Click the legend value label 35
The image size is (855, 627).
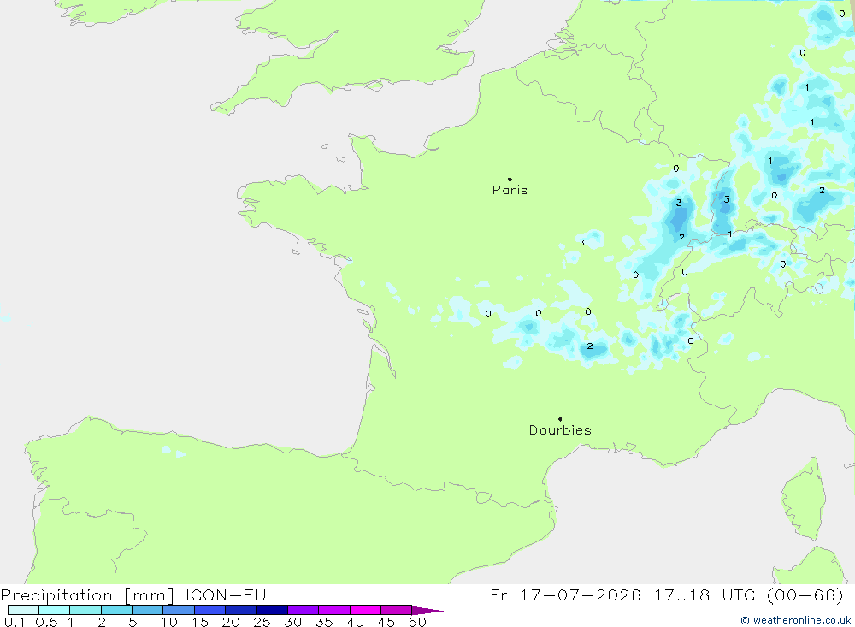[x=324, y=622]
